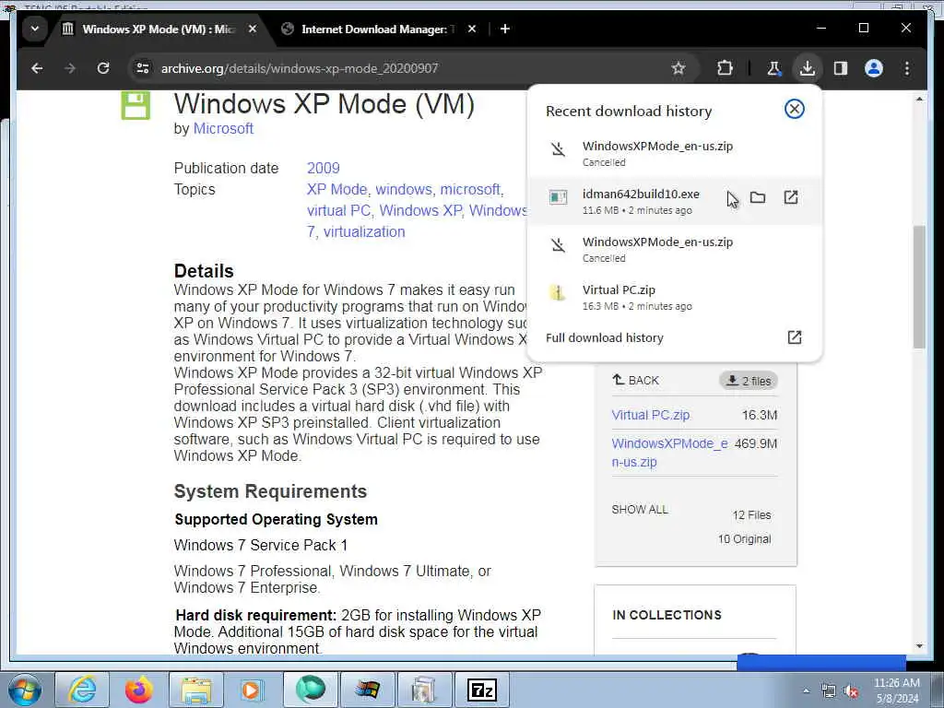The height and width of the screenshot is (708, 944).
Task: Select the idman642build10.exe download entry
Action: [674, 201]
